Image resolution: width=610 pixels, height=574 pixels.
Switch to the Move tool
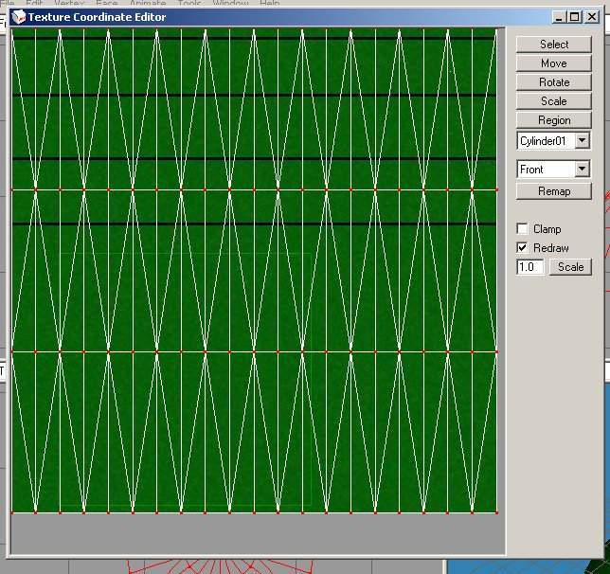pos(553,63)
